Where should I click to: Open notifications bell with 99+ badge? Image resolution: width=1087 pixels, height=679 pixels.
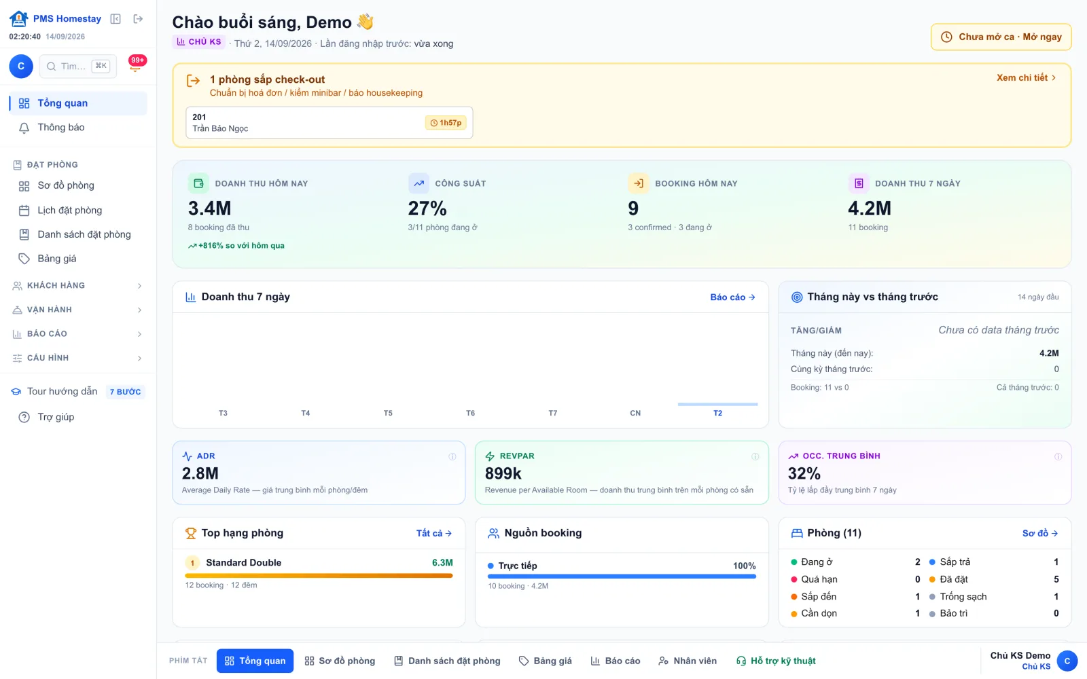coord(136,65)
